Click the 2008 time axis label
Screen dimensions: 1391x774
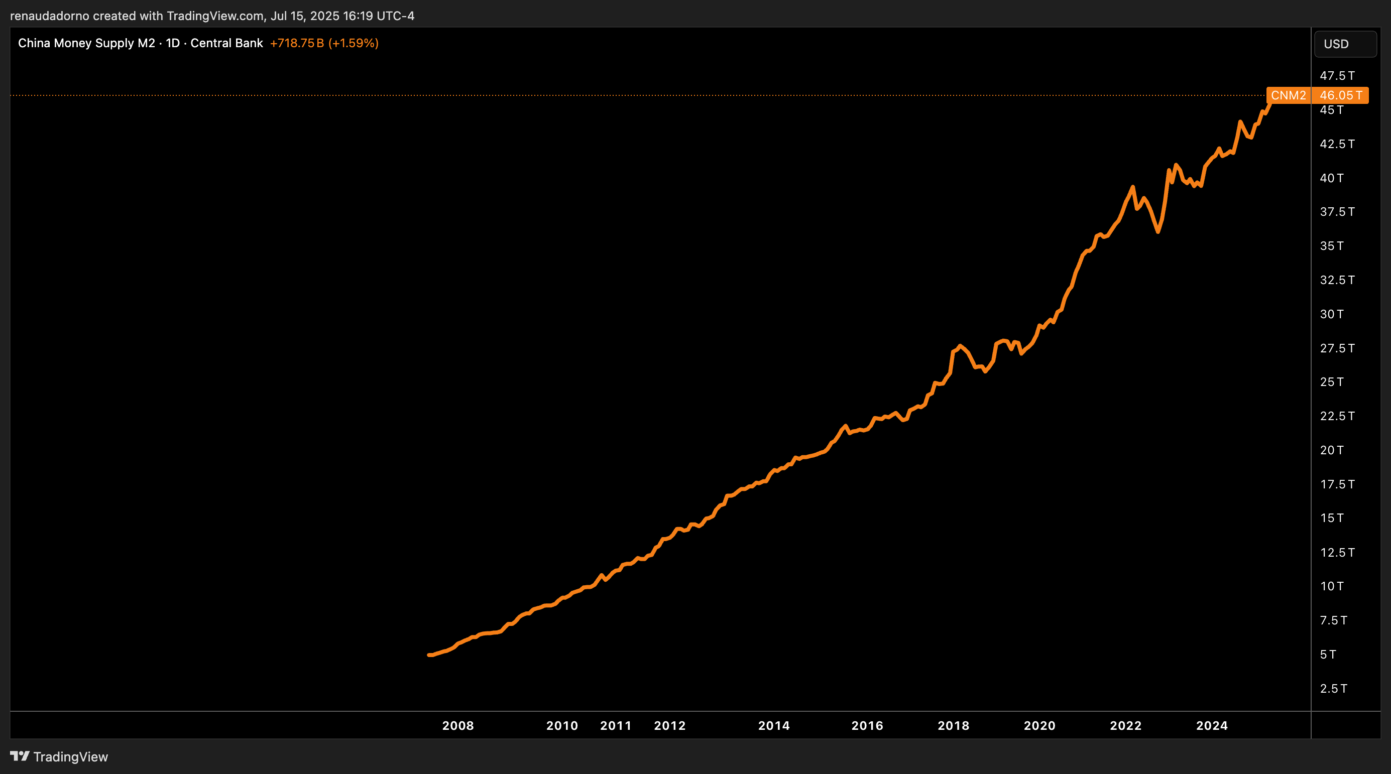tap(458, 725)
